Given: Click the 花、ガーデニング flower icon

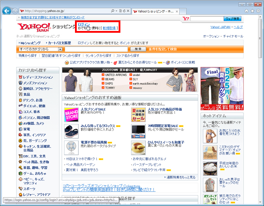Looking at the screenshot, I should (20, 141).
